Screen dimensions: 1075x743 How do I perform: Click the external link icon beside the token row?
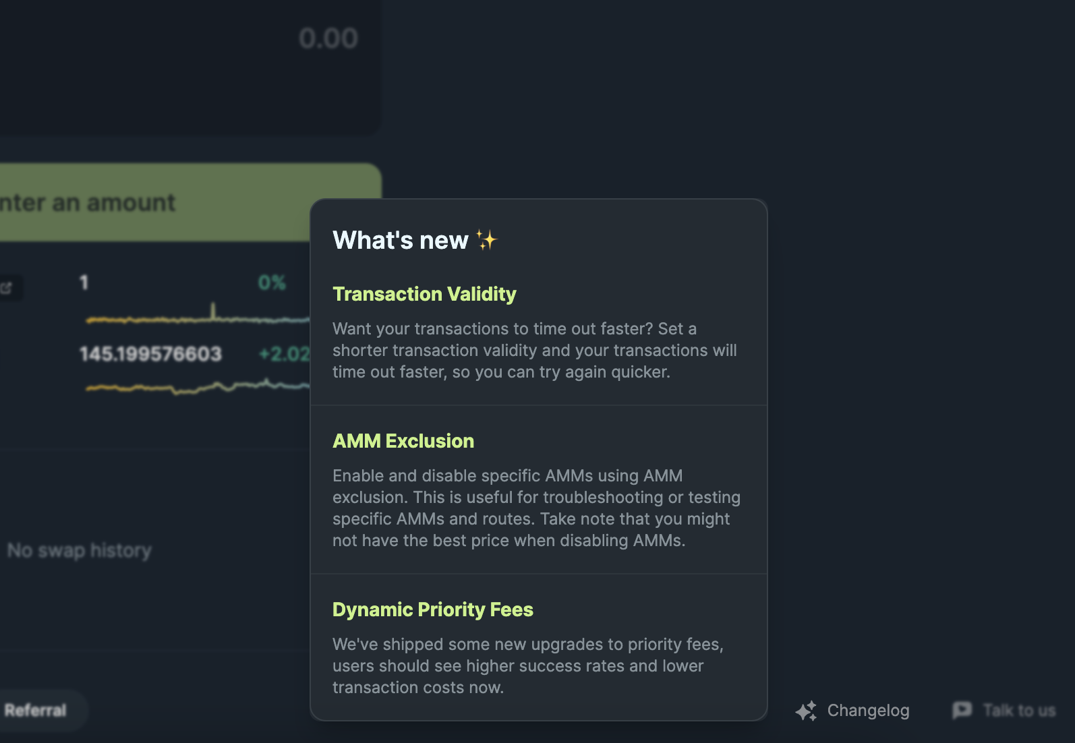coord(7,288)
